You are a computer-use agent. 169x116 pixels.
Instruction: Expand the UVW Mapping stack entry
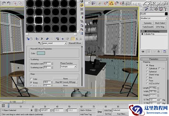[x=145, y=31]
